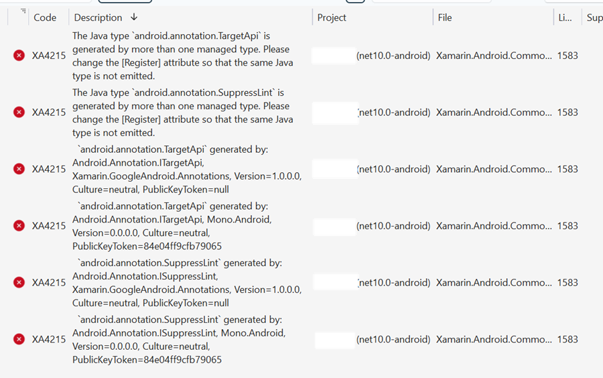The width and height of the screenshot is (603, 378).
Task: Select description 'SuppressLint generated by ISuppressLint, Mono.Android'
Action: tap(179, 340)
